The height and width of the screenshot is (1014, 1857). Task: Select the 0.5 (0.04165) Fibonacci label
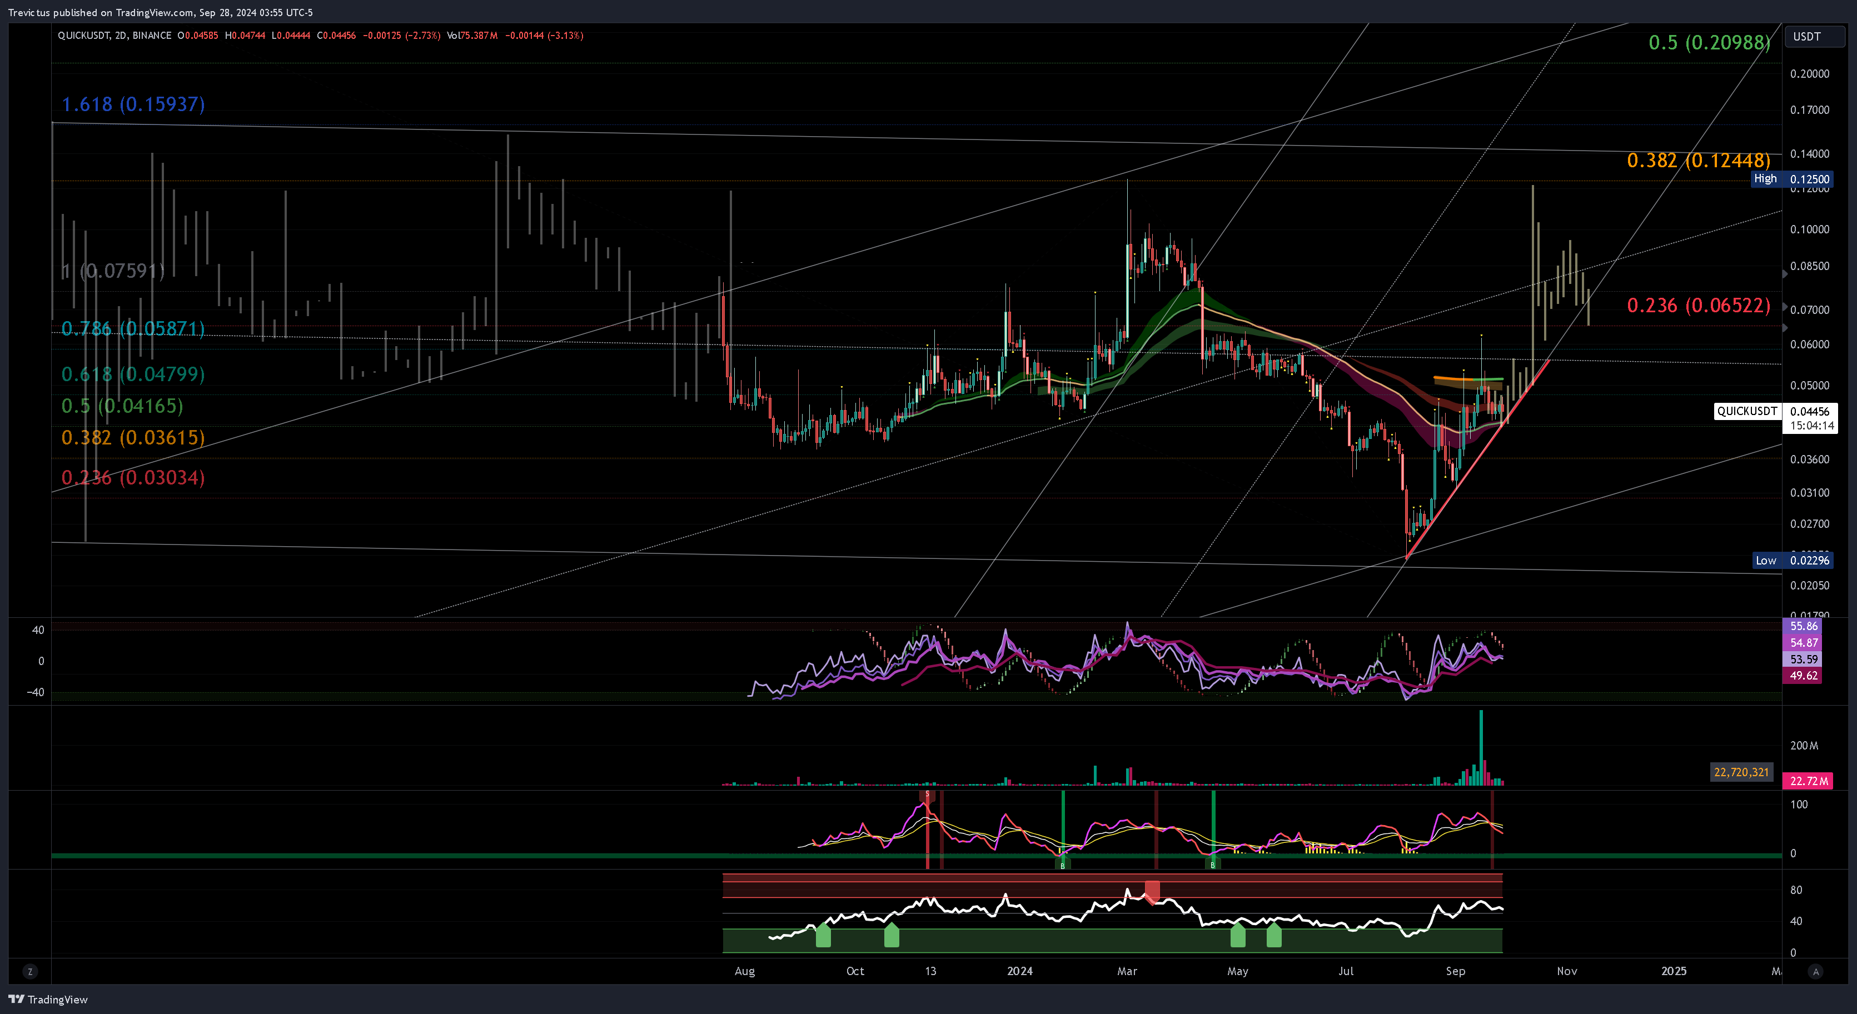(122, 406)
